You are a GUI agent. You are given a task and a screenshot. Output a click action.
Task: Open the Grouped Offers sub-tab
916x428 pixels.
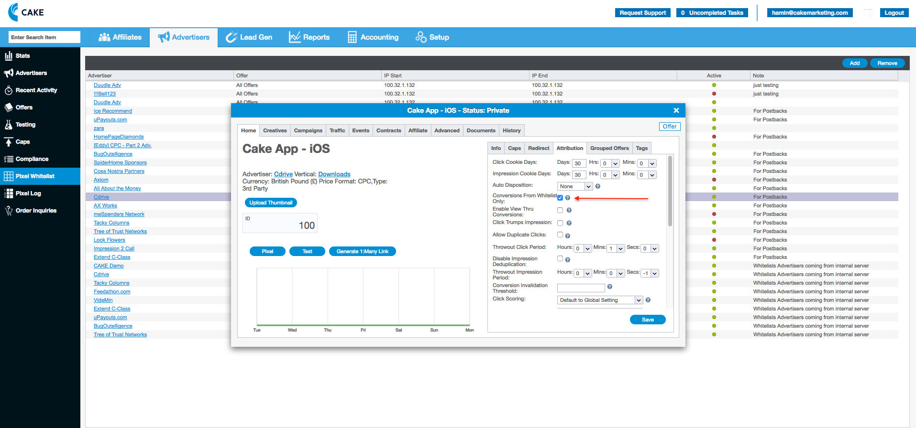(x=609, y=148)
